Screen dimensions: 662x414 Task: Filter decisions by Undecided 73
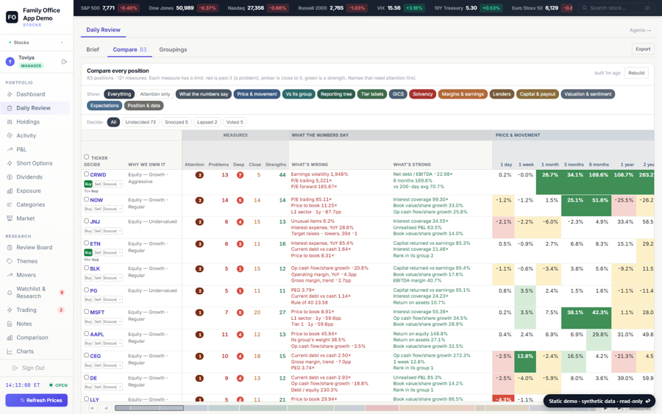(140, 122)
